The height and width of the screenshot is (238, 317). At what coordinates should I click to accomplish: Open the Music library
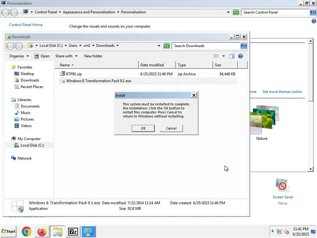25,113
